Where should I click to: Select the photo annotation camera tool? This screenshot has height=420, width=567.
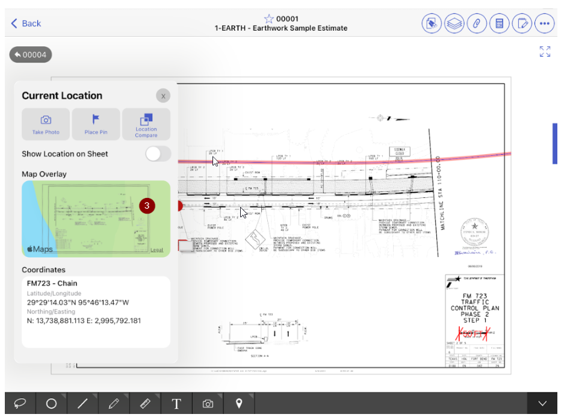[208, 404]
